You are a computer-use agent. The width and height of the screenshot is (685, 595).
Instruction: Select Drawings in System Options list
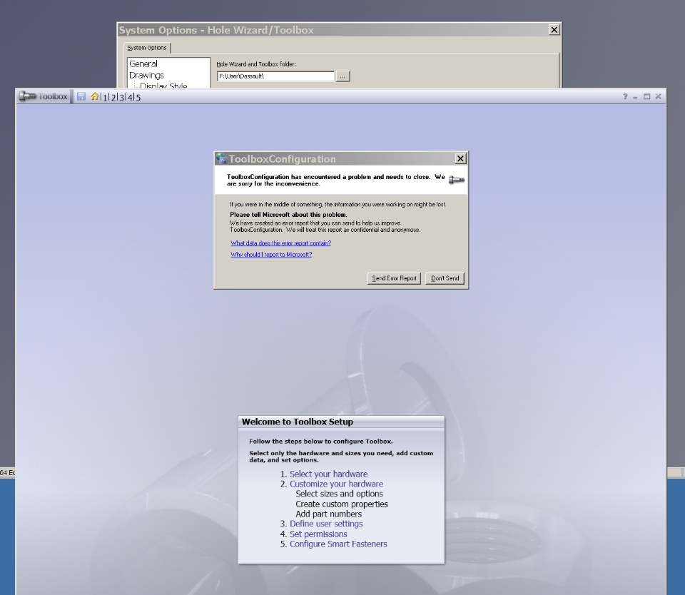(146, 75)
